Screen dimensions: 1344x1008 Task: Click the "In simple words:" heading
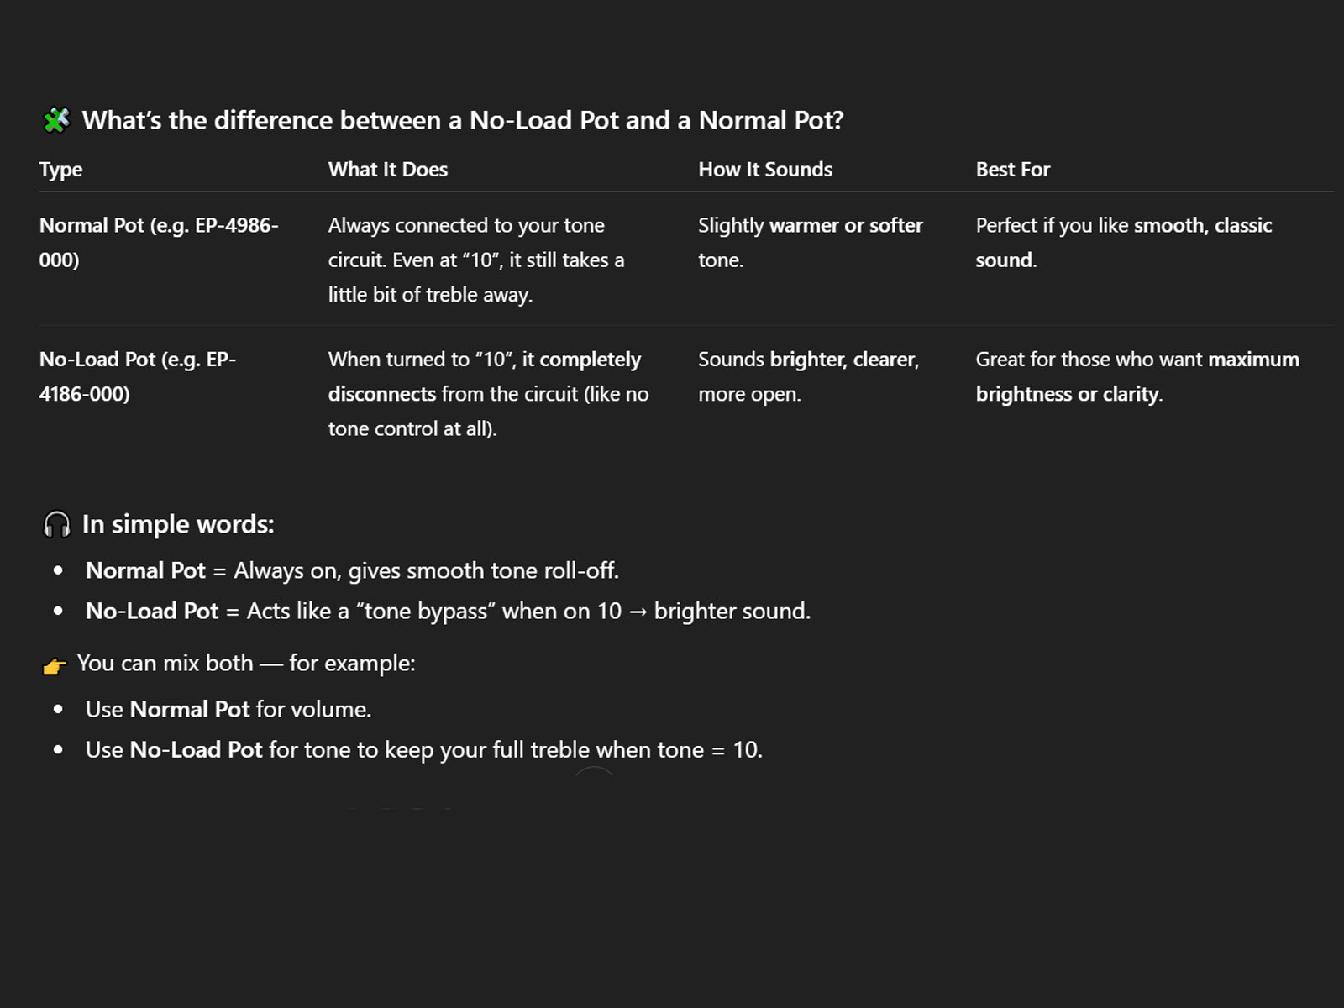point(178,524)
